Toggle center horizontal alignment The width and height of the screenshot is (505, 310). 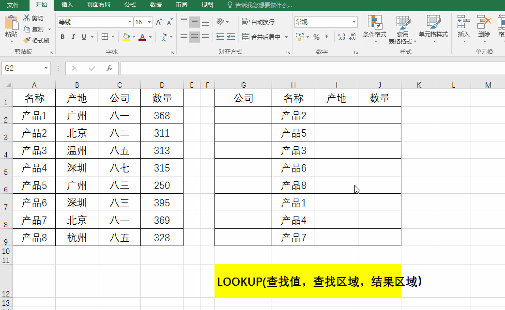195,37
